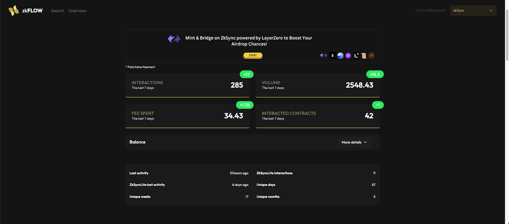The image size is (509, 224).
Task: Click the ad headline about Mint & Bridge
Action: (249, 41)
